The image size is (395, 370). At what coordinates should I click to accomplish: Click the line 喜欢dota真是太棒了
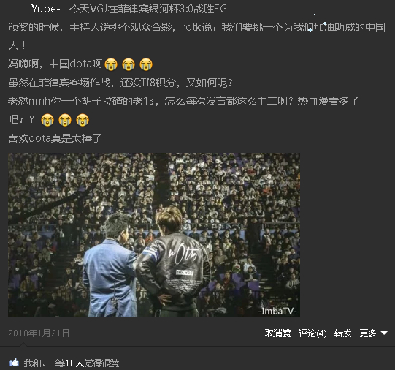55,138
